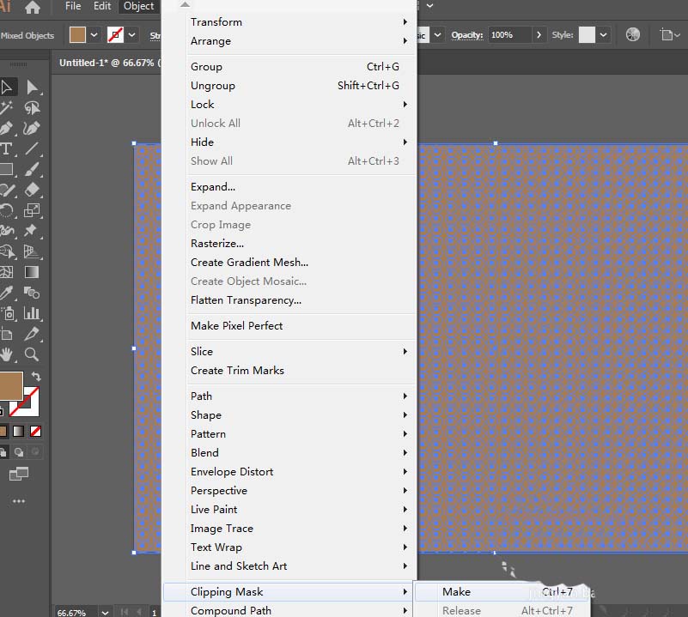
Task: Expand the Transform submenu arrow
Action: (405, 22)
